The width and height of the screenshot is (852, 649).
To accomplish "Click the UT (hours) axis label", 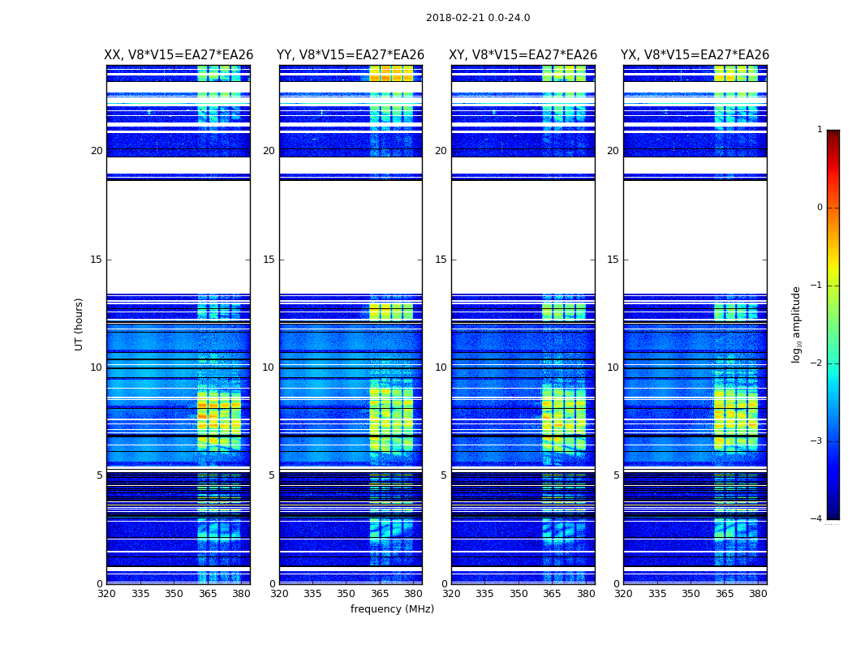I will 79,324.
